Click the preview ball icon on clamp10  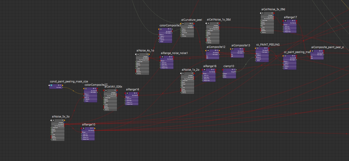(x=225, y=70)
